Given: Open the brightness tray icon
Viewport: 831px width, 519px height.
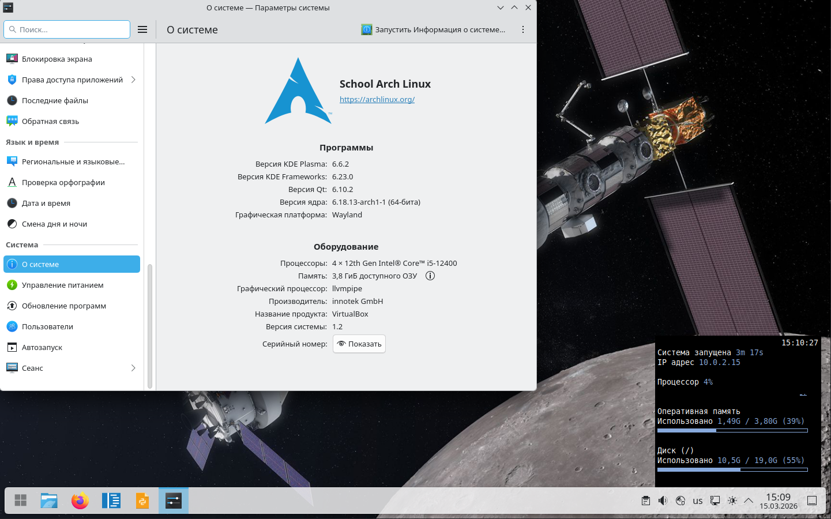Looking at the screenshot, I should point(732,501).
